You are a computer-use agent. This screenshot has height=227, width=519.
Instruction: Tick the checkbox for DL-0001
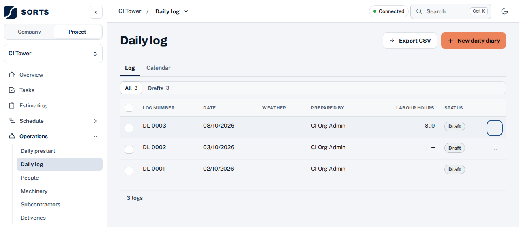click(x=129, y=171)
